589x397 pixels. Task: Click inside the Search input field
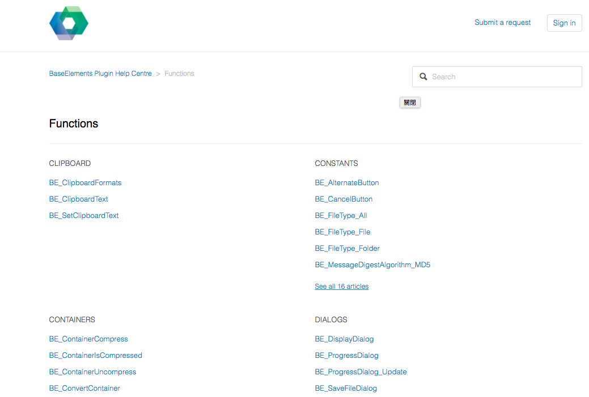pyautogui.click(x=497, y=76)
